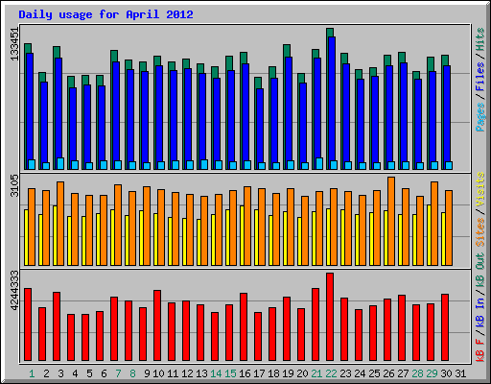Screen dimensions: 491x384
Task: Click the 4244333 axis value
Action: coord(14,291)
